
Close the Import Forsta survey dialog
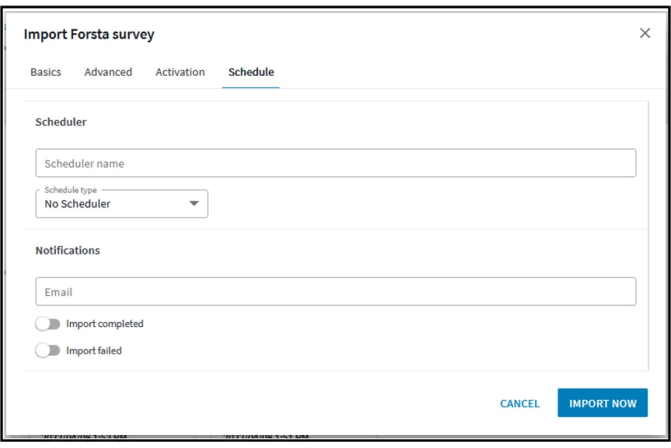(x=645, y=33)
